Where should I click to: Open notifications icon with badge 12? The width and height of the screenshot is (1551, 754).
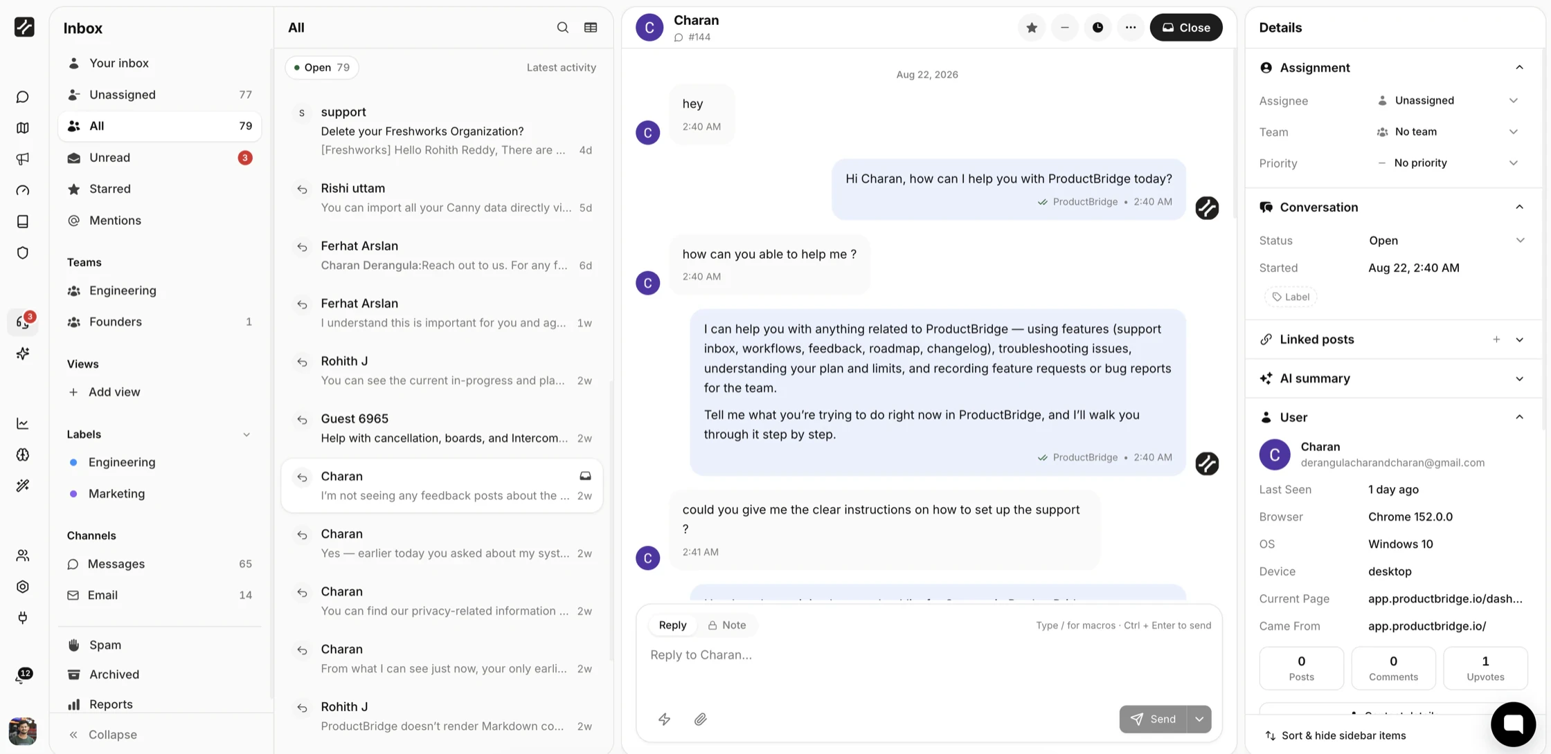point(23,677)
